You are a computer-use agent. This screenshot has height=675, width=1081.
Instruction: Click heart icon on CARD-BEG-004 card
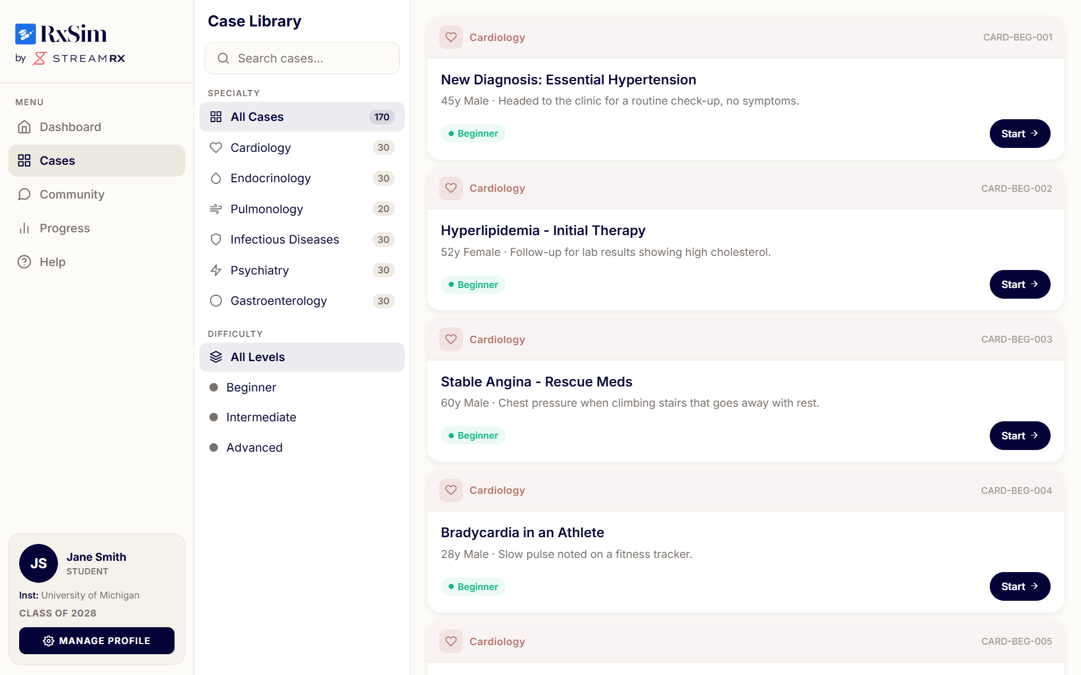coord(451,490)
